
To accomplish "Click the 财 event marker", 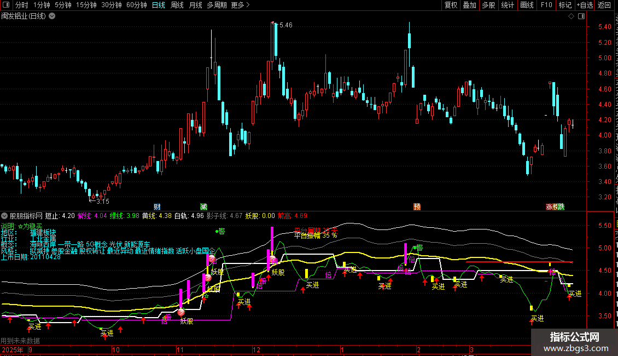I will click(157, 207).
